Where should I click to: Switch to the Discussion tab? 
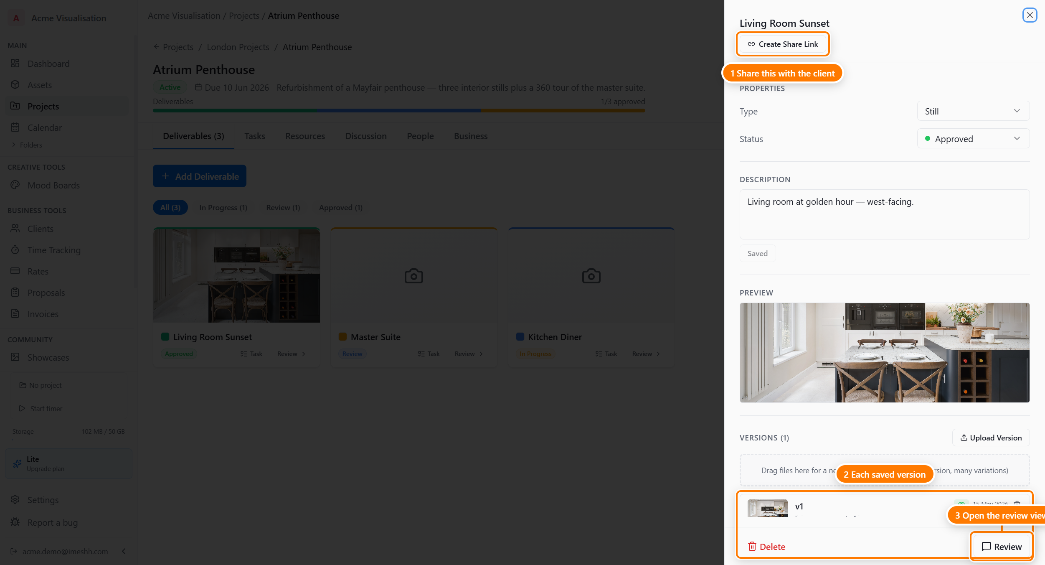[366, 136]
